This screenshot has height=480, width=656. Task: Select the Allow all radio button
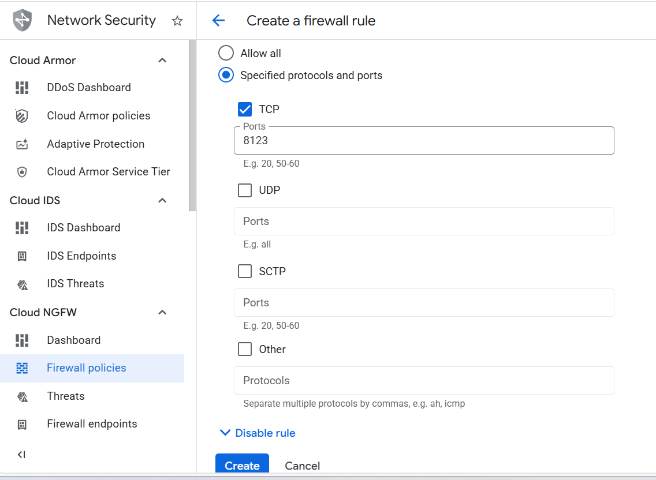[226, 54]
